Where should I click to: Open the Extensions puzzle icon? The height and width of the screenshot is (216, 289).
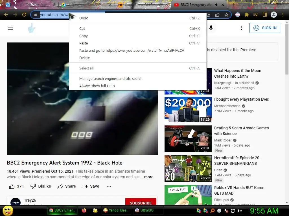click(246, 15)
